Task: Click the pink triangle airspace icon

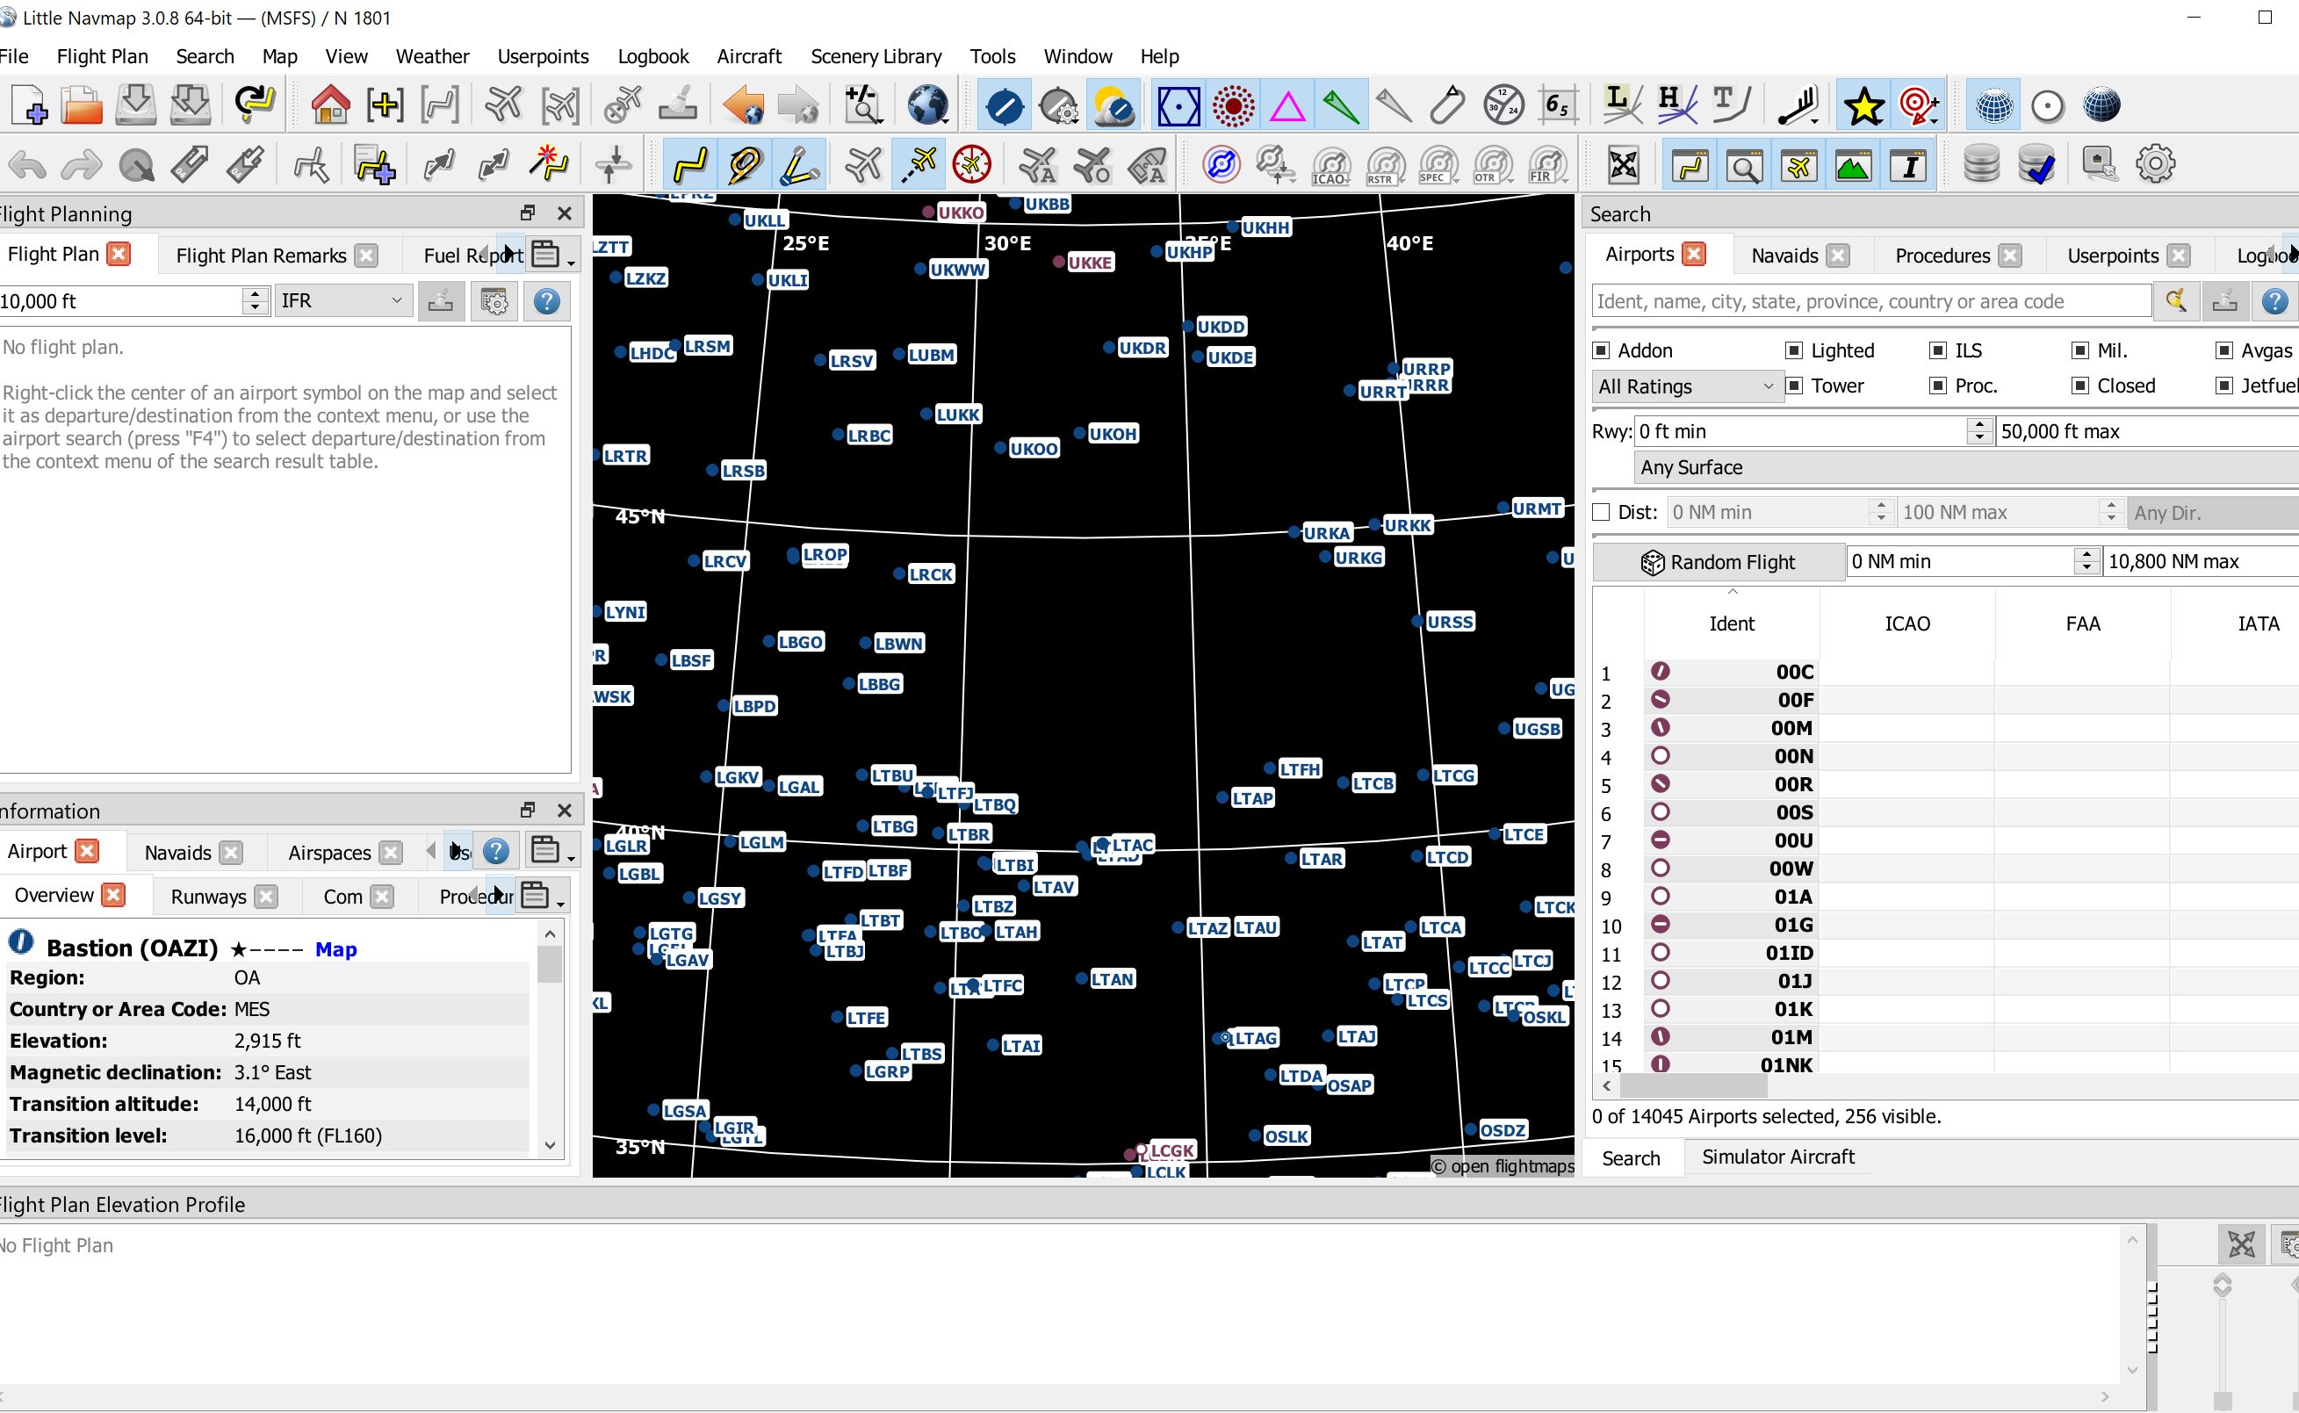Action: 1288,105
